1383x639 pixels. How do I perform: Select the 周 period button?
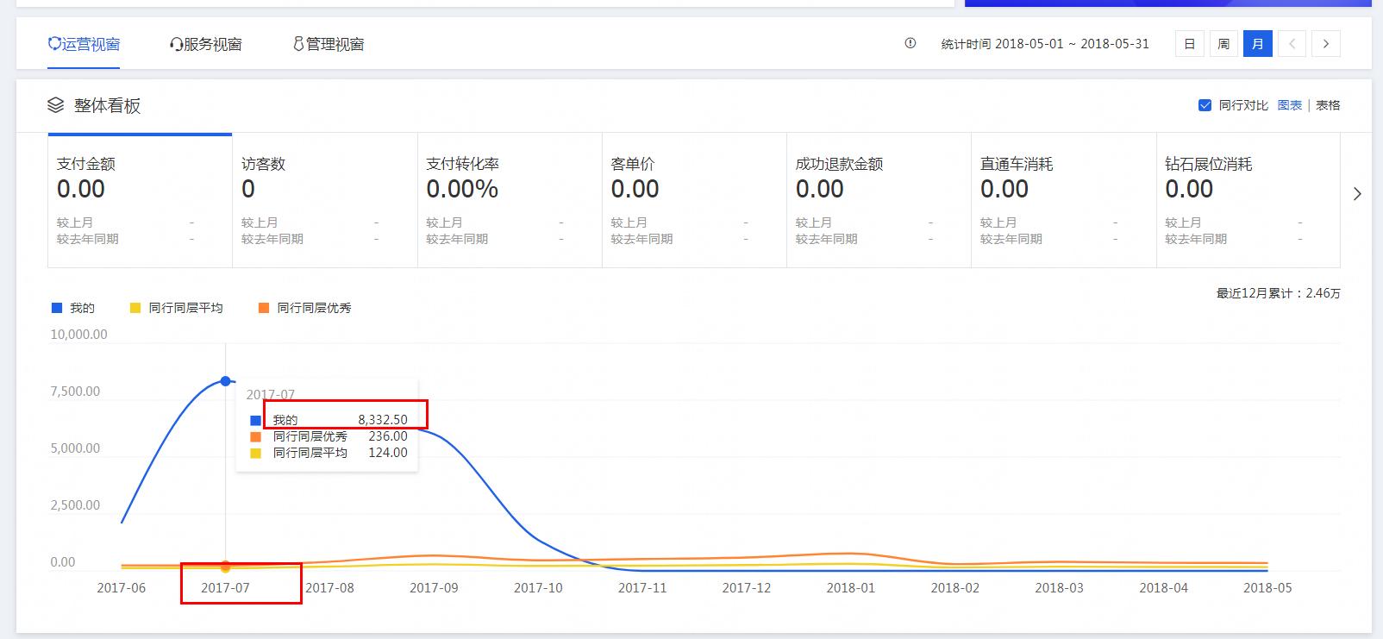[1223, 44]
